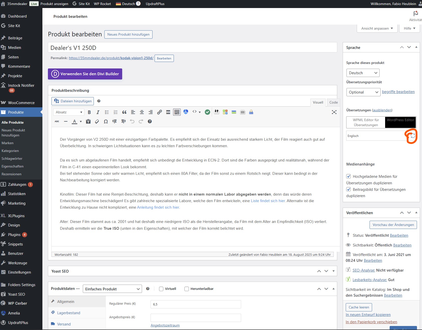Open the editor keyboard shortcuts help
Screen dimensions: 422x330
point(150,121)
